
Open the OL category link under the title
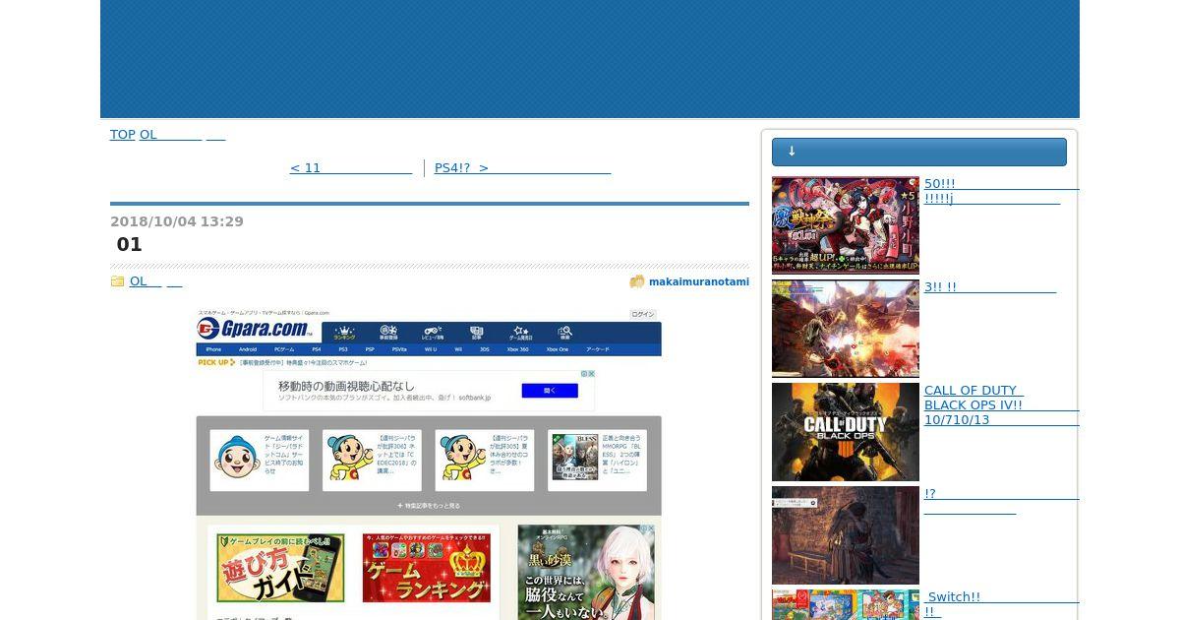coord(156,281)
